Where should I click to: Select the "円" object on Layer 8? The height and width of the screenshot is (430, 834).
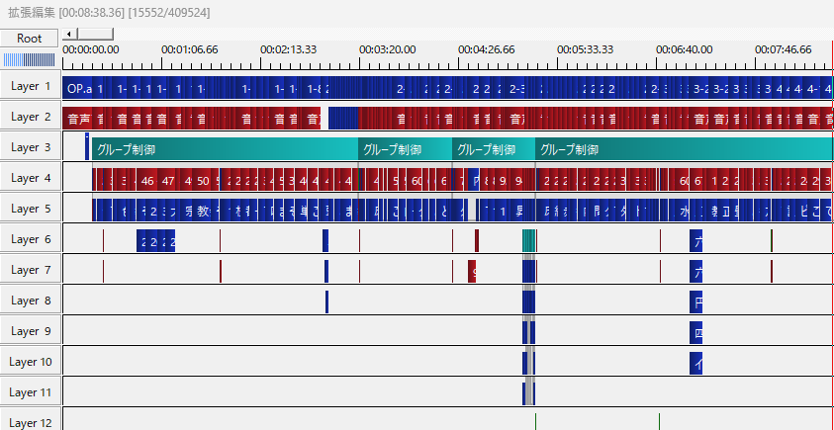[695, 302]
